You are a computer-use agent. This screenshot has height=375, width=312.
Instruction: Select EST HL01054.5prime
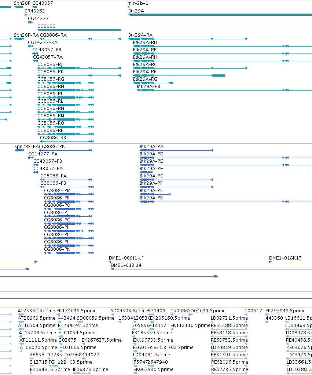[x=77, y=333]
